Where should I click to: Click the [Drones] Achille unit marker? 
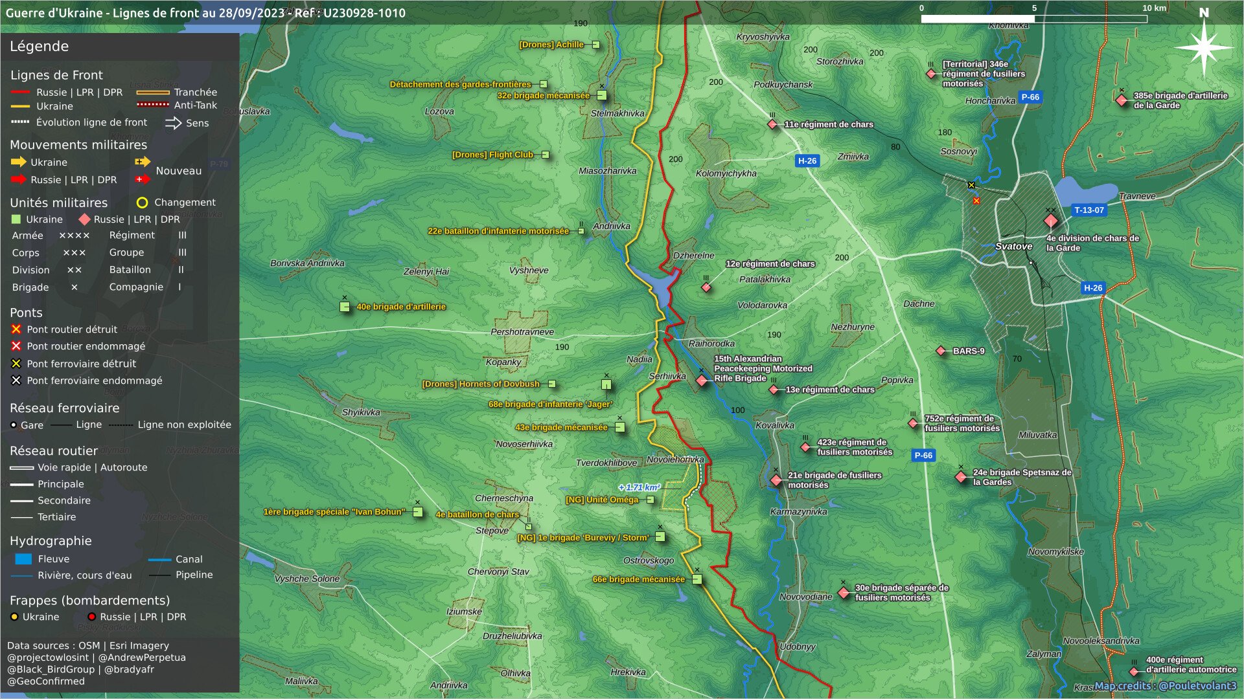click(595, 45)
